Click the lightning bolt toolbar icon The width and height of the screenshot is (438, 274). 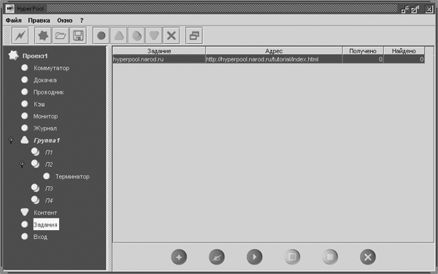[x=20, y=36]
